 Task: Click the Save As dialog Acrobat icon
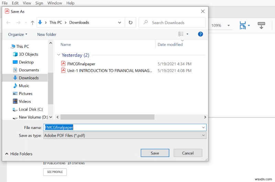pyautogui.click(x=7, y=11)
